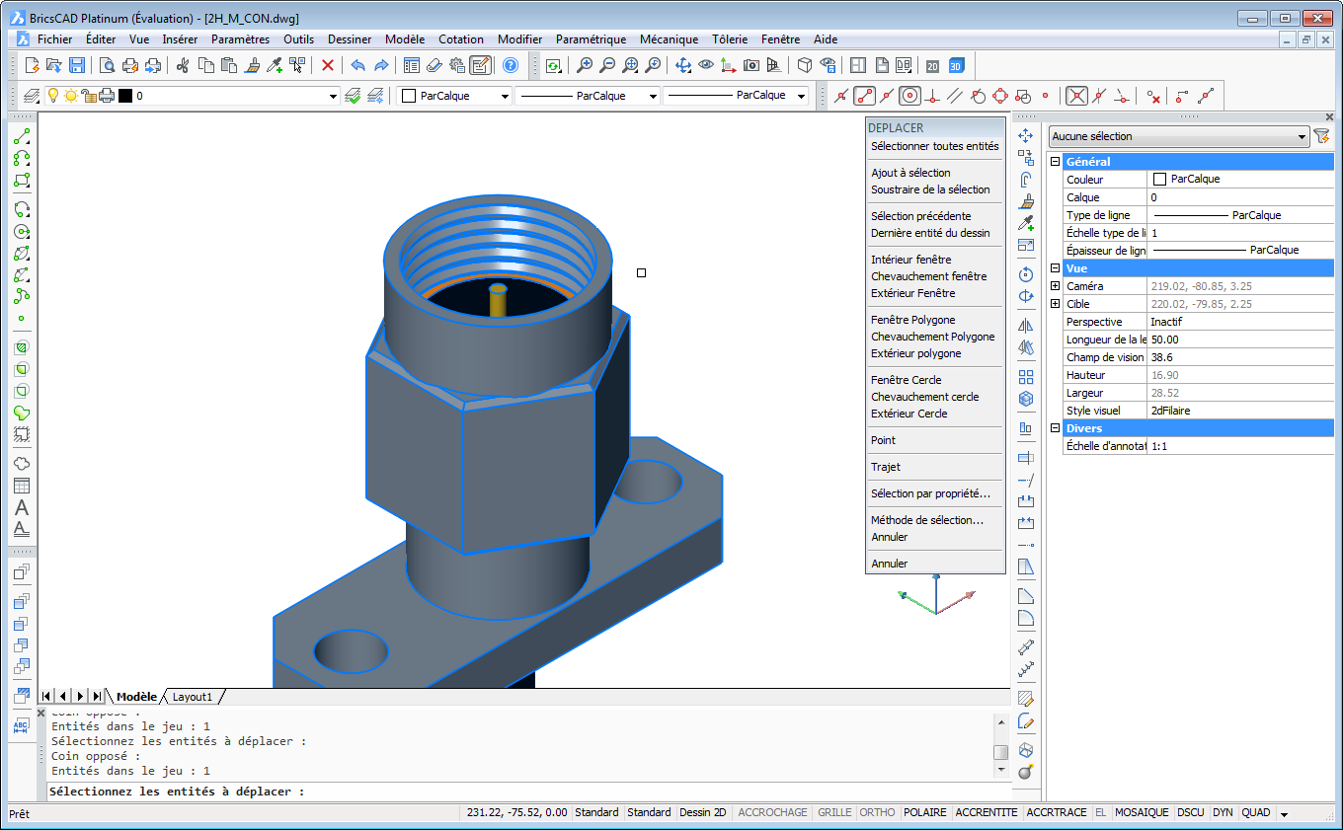Open the Dessiner menu

pyautogui.click(x=350, y=39)
